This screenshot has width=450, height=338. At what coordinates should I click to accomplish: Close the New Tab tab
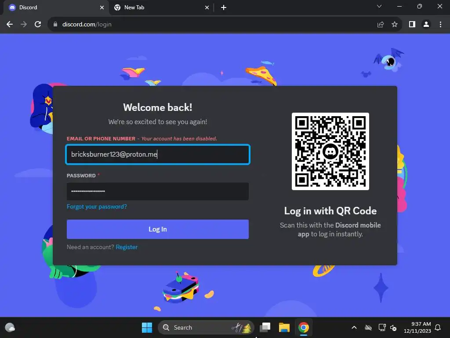click(x=207, y=7)
